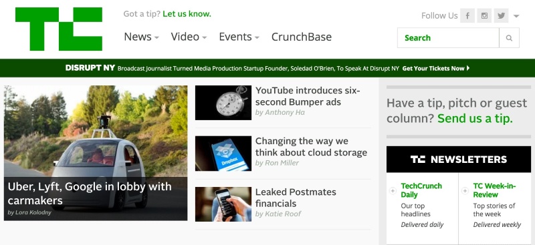Open the stopwatch thumbnail for YouTube story

point(223,103)
